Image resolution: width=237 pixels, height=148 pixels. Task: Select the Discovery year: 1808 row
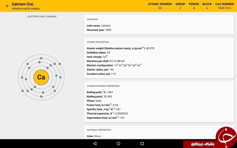[x=99, y=30]
